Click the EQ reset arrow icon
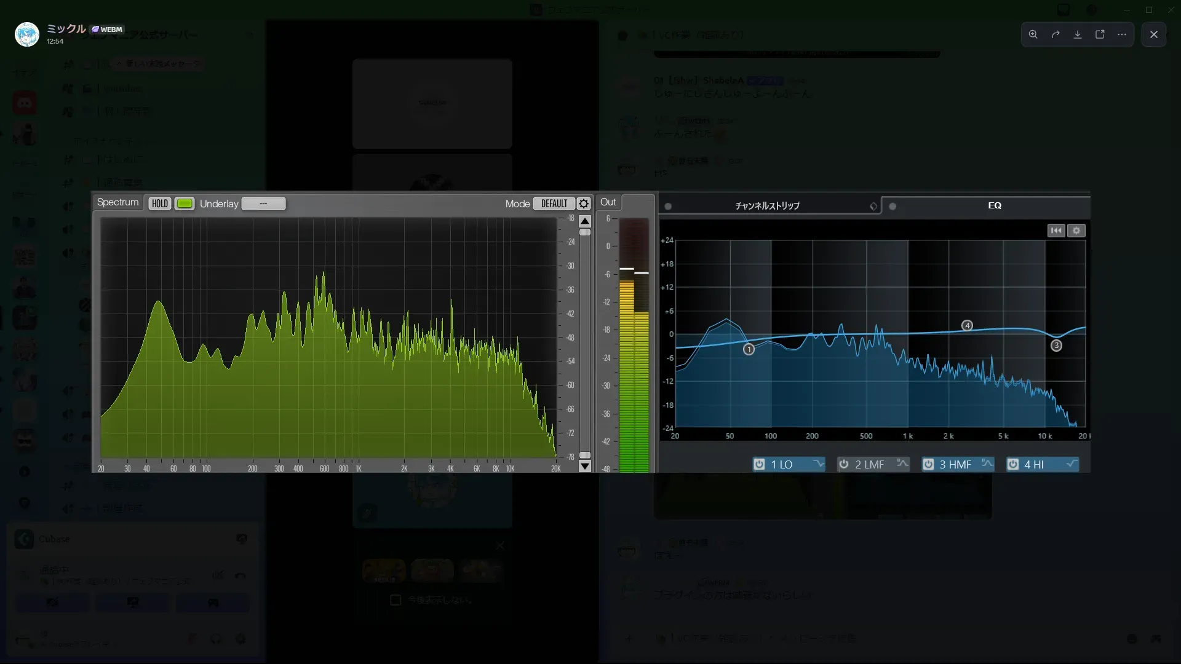Viewport: 1181px width, 664px height. pyautogui.click(x=1056, y=231)
